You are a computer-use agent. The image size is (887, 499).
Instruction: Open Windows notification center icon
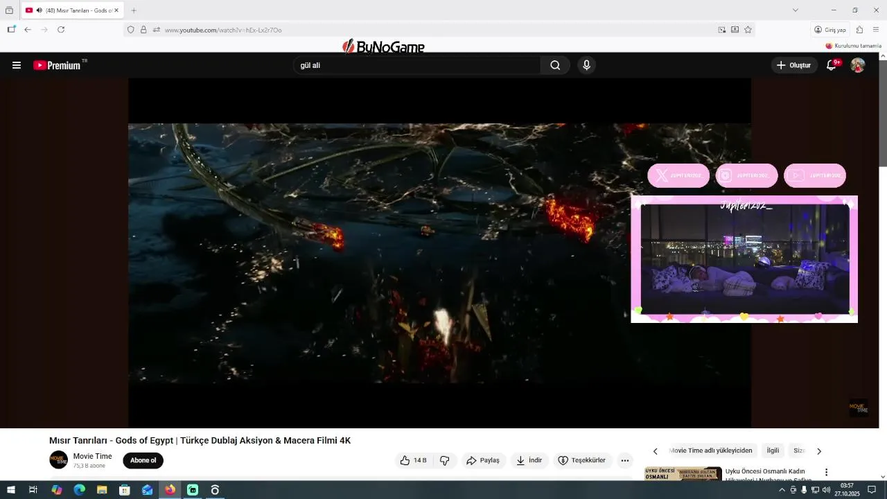tap(872, 490)
